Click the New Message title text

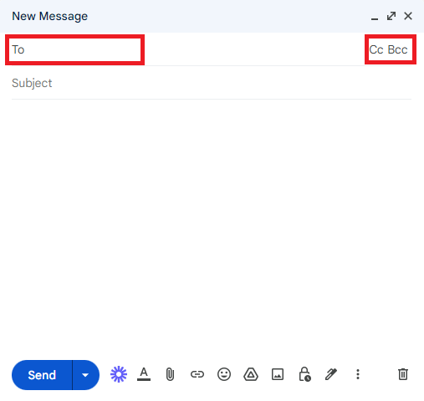click(x=50, y=16)
